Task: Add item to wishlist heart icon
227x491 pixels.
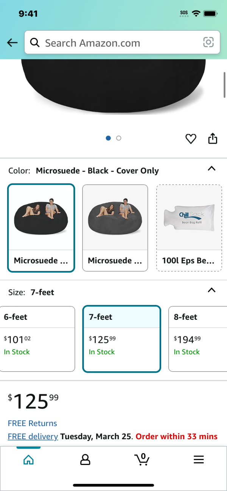Action: [191, 139]
